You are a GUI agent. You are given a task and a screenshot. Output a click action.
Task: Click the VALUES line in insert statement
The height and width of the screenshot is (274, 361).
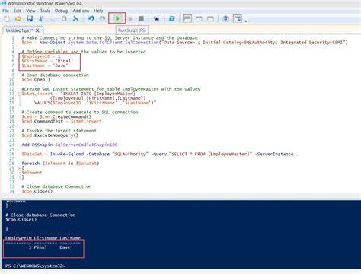click(95, 103)
